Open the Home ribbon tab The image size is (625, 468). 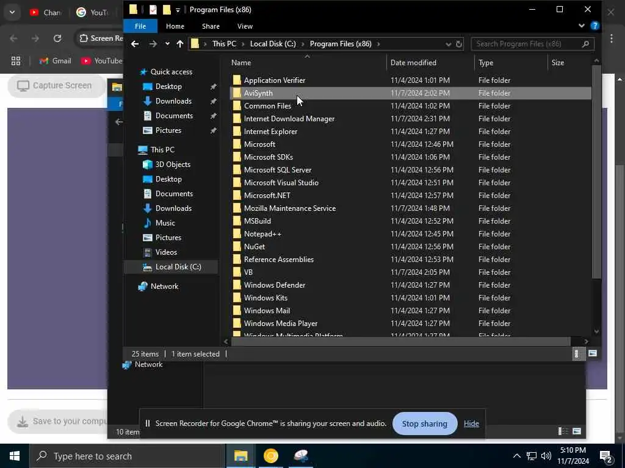175,26
